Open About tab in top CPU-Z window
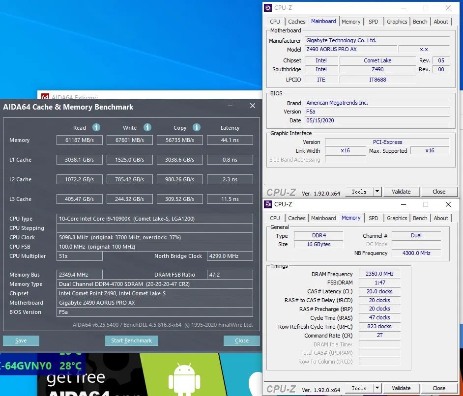463x396 pixels. [440, 22]
